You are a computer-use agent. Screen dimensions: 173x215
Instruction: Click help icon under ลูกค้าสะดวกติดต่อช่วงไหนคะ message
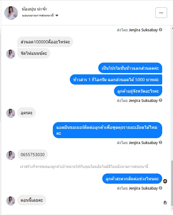pos(161,188)
